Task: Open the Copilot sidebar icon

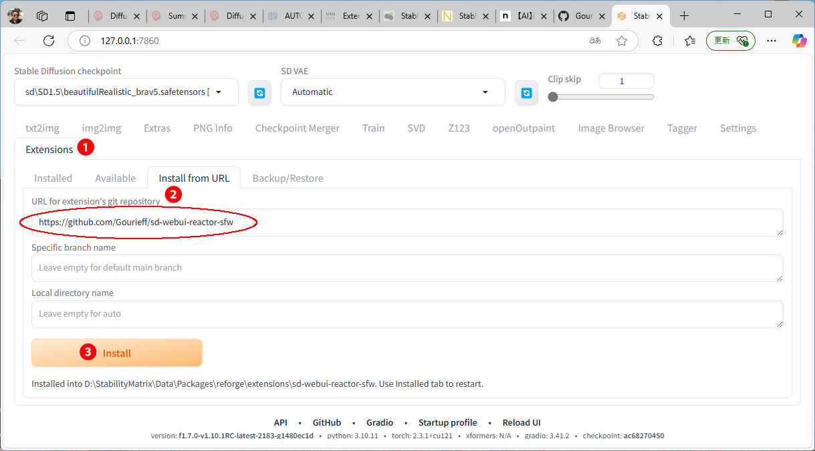Action: [x=799, y=41]
